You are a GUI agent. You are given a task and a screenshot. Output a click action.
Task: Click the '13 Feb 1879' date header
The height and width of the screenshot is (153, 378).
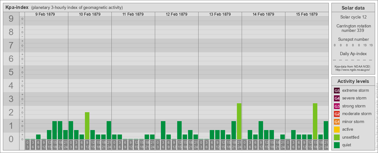click(220, 14)
